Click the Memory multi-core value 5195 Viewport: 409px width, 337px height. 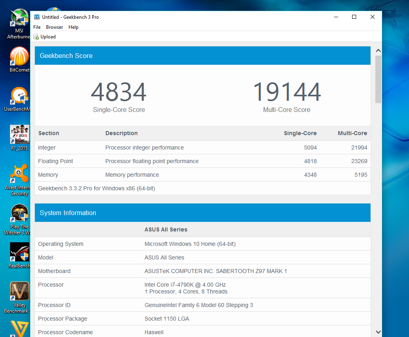[x=361, y=175]
